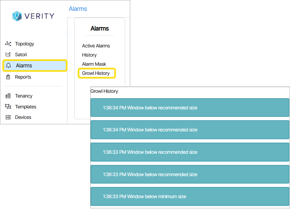Select the topmost 1:36:34 PM growl notification
The image size is (290, 211).
(x=190, y=108)
